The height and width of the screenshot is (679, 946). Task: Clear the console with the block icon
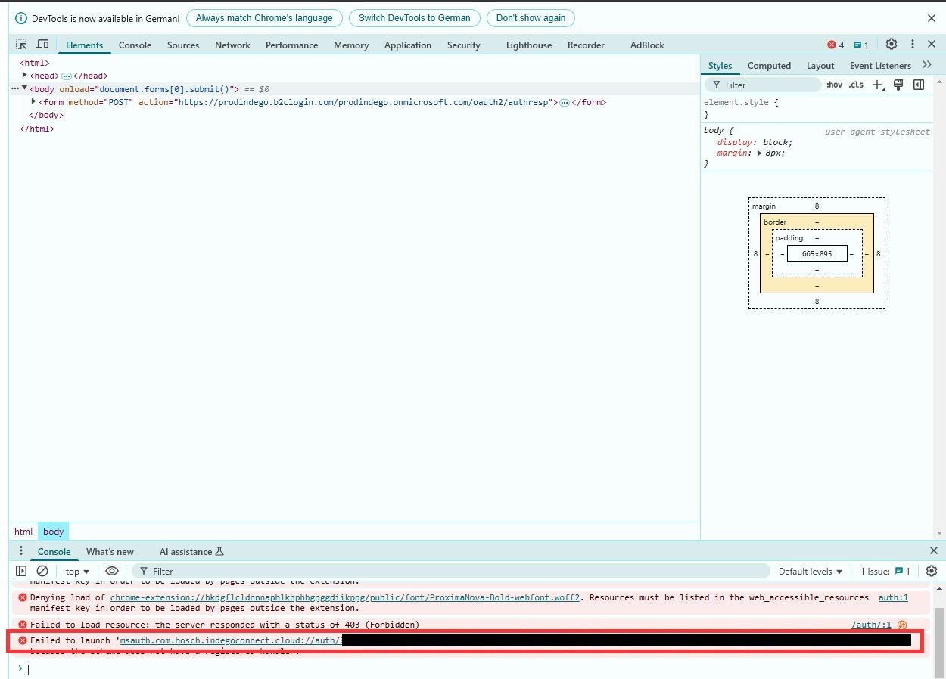click(42, 571)
